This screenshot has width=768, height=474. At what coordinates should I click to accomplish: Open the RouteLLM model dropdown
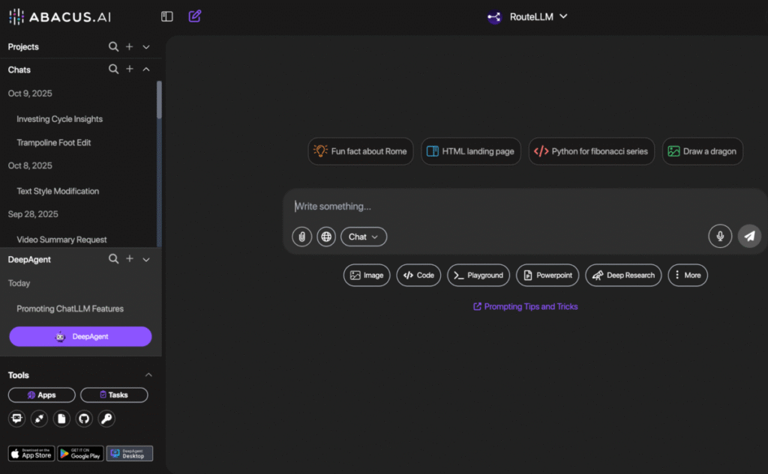tap(527, 16)
